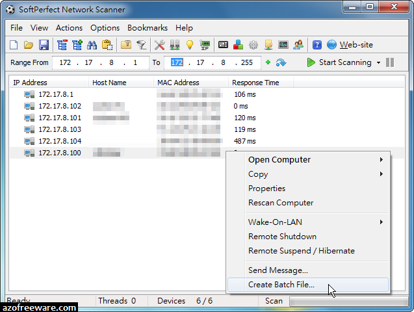Select the row 172.17.8.103

pyautogui.click(x=207, y=129)
